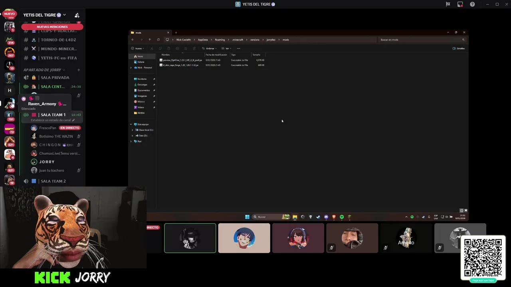Click Ameno participant tile

click(406, 238)
